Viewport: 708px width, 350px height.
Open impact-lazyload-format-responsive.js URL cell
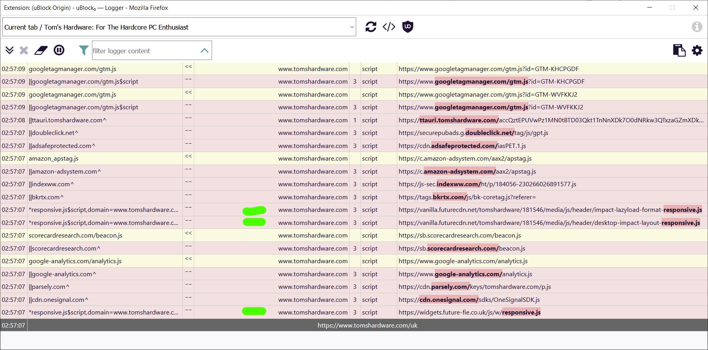click(x=552, y=210)
